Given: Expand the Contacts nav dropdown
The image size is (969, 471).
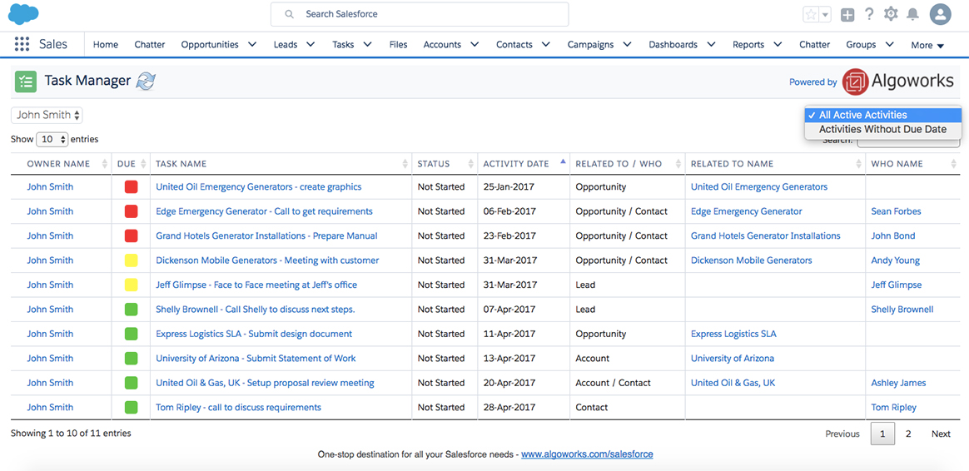Looking at the screenshot, I should point(545,44).
